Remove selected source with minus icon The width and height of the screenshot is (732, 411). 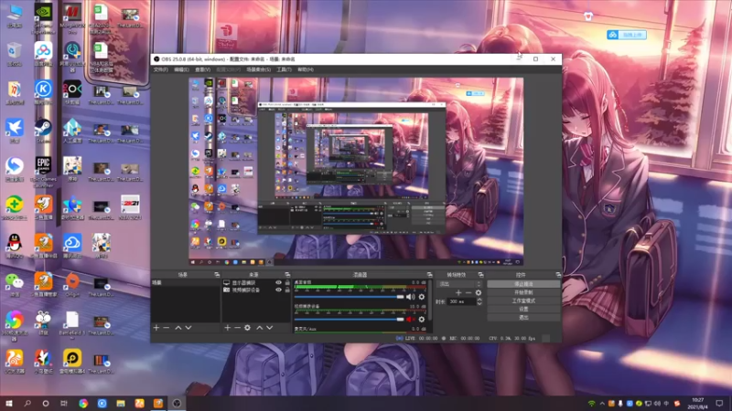pos(237,328)
